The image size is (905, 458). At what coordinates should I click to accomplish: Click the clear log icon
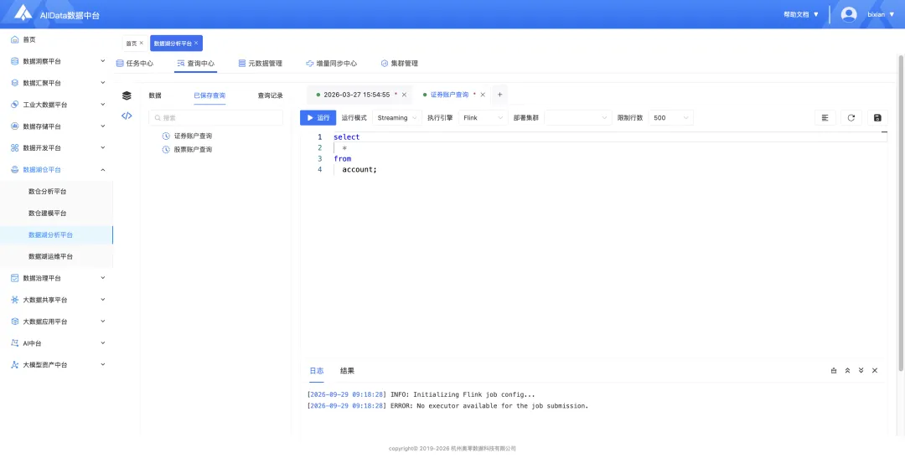[x=834, y=371]
